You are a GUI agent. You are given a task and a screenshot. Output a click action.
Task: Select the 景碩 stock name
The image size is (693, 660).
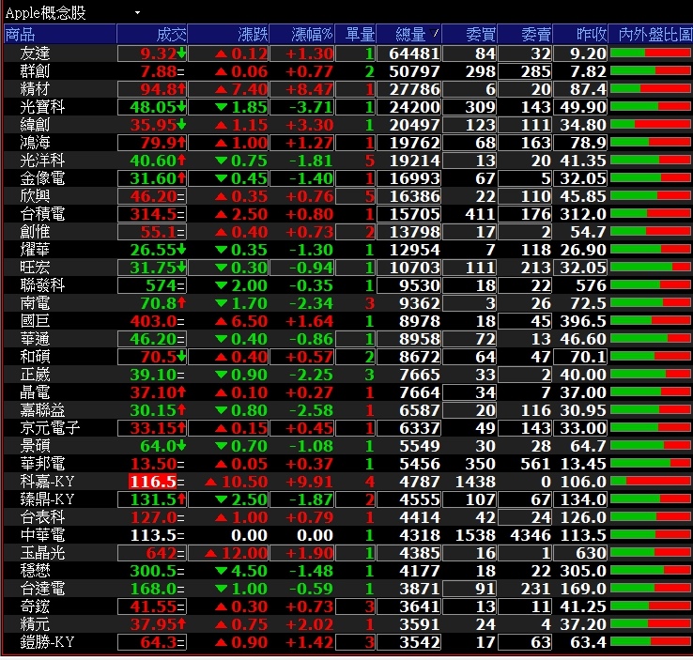[x=35, y=446]
